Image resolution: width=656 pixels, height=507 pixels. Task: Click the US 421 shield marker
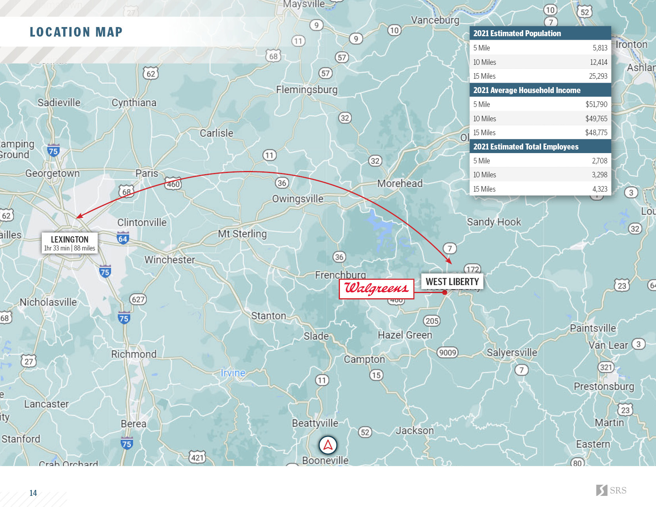pos(197,457)
